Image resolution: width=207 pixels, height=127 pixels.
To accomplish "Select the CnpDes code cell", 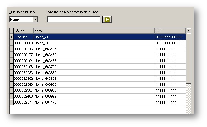I will [x=24, y=37].
